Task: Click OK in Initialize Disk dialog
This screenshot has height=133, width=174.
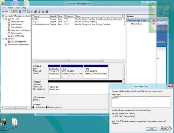Action: pyautogui.click(x=151, y=128)
